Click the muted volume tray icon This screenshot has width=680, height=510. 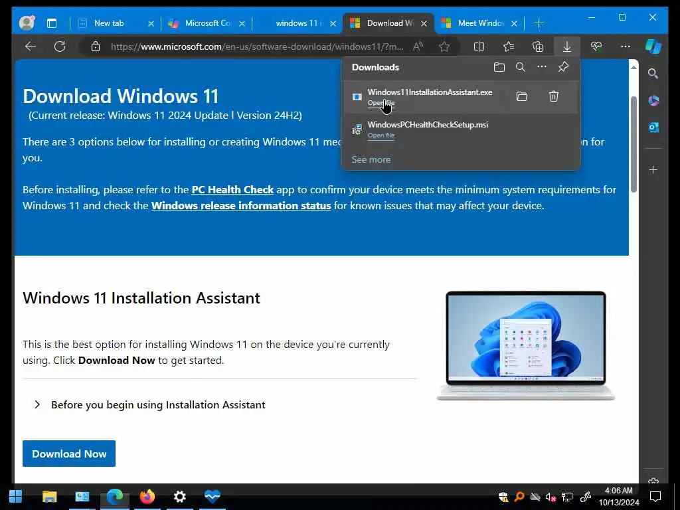(x=551, y=497)
